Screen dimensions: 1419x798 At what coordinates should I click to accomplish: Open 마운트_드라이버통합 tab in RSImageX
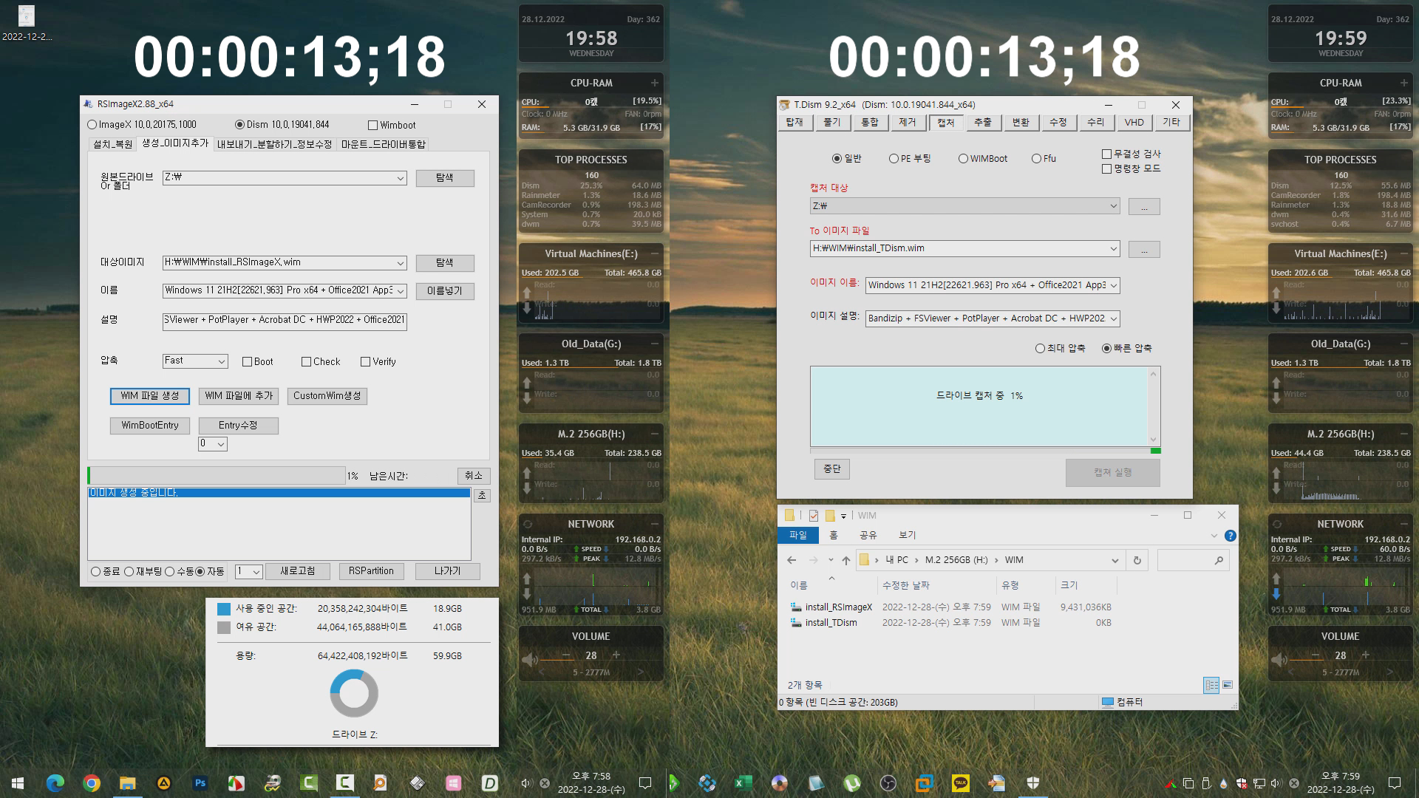(383, 145)
